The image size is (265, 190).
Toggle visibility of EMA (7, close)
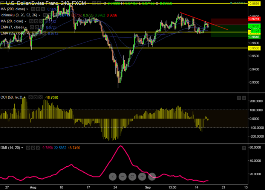pyautogui.click(x=32, y=27)
